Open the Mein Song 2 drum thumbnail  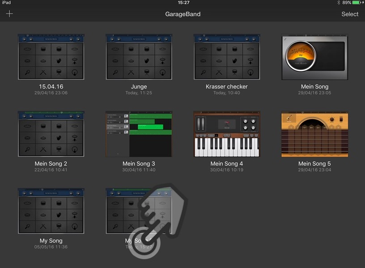click(51, 134)
